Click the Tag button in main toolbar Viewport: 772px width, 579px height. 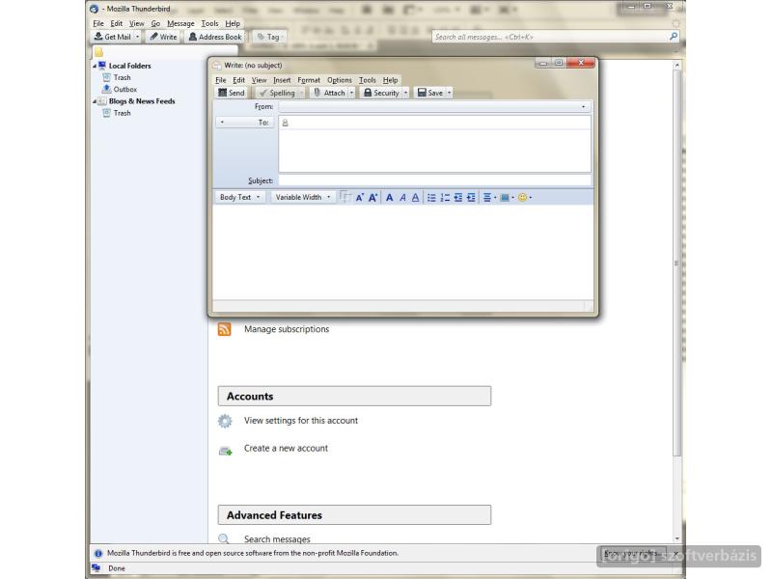pyautogui.click(x=269, y=37)
